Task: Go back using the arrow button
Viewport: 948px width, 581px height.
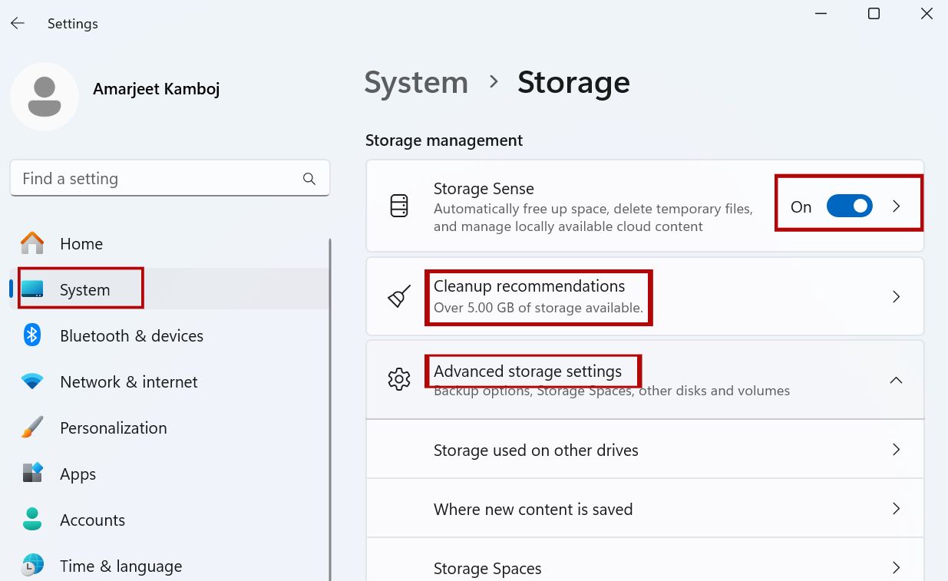Action: pyautogui.click(x=17, y=23)
